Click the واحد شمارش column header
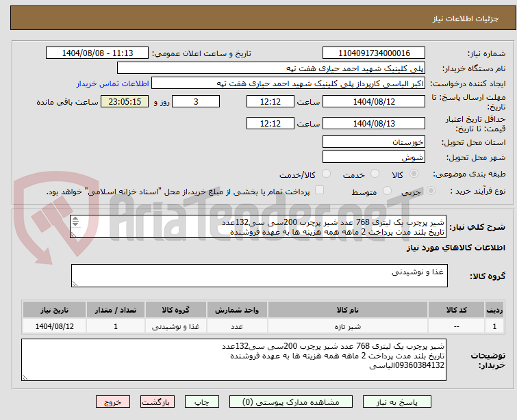Screen dimensions: 517x420 point(237,310)
